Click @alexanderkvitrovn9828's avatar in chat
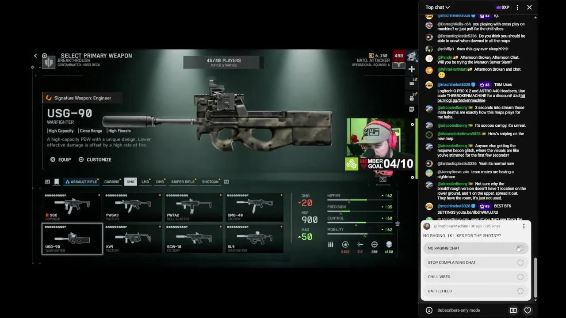 (429, 135)
